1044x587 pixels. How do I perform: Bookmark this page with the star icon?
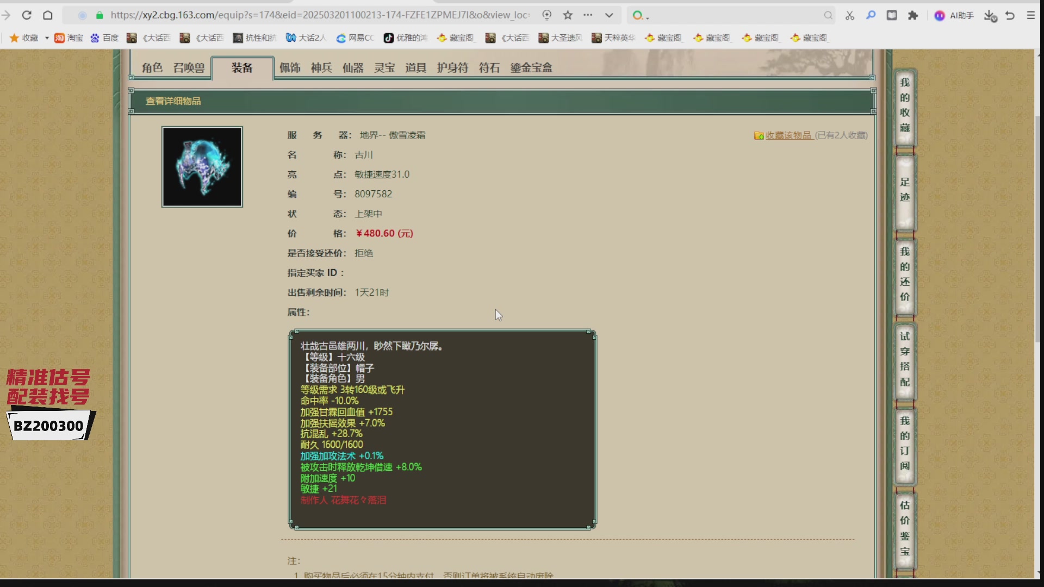coord(568,15)
